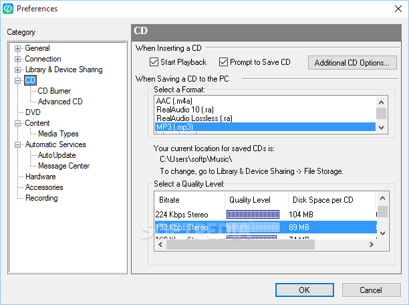Choose RealAudio Lossless (.ra) format
The width and height of the screenshot is (409, 305).
pos(265,118)
